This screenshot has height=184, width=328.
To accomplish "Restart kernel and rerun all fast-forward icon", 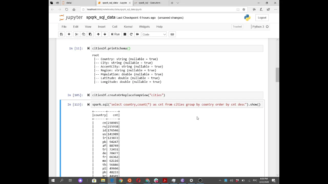I will pos(137,34).
